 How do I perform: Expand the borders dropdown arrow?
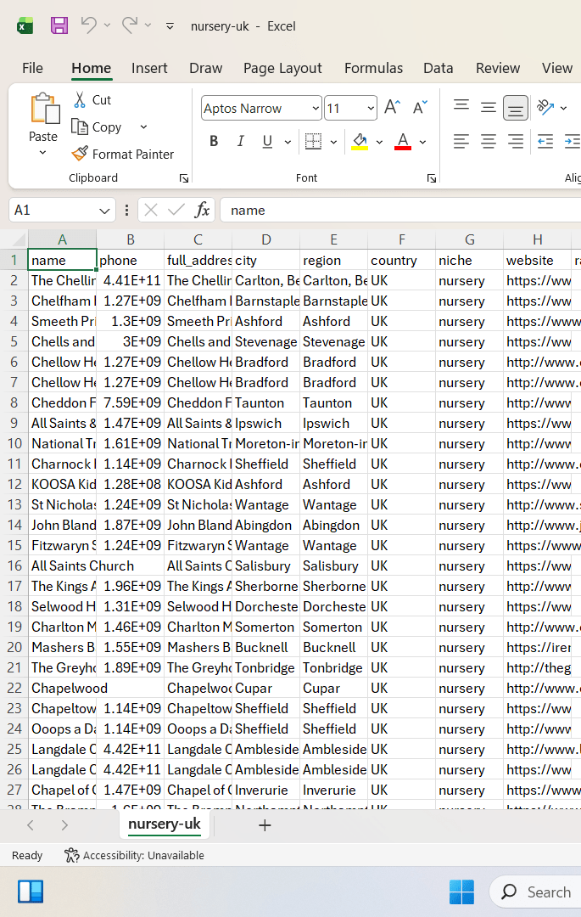333,142
